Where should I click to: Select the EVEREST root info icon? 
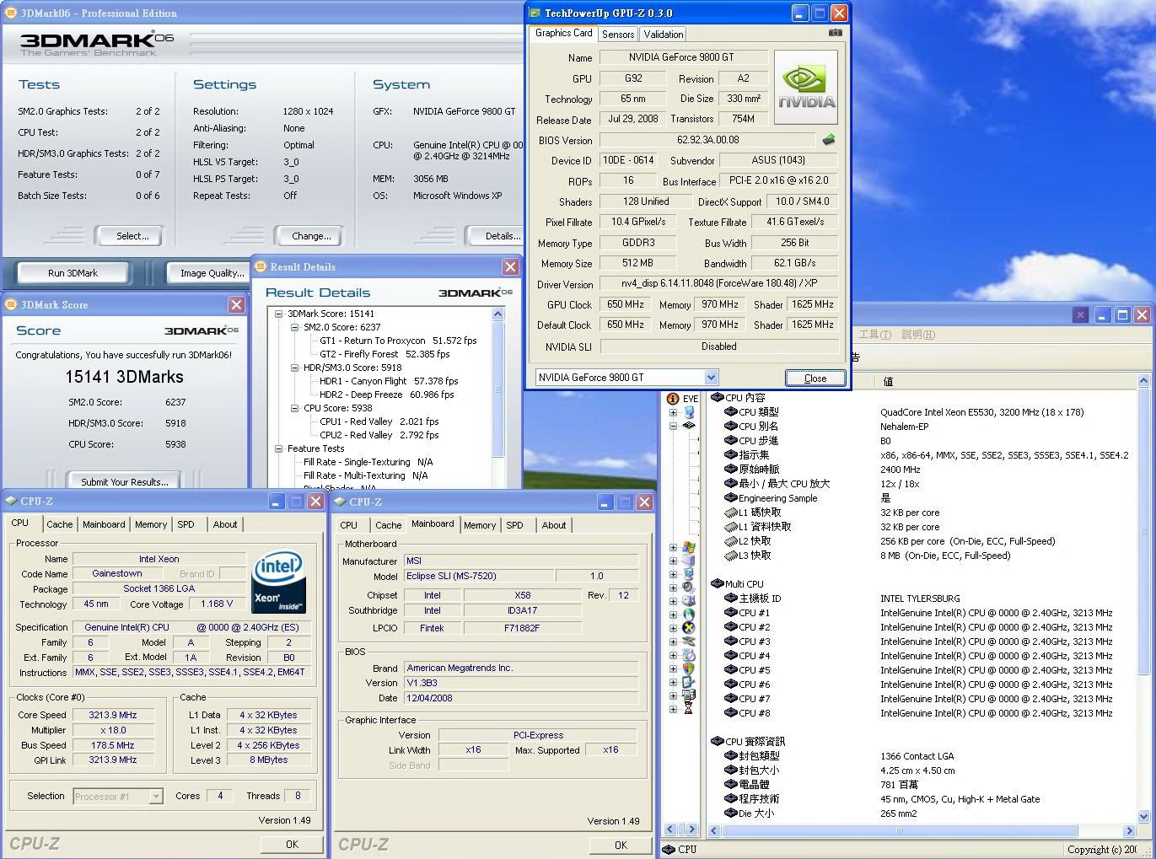tap(673, 398)
